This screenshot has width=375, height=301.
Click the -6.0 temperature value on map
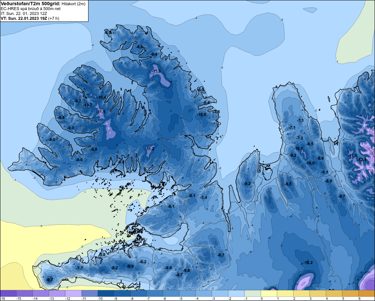click(x=108, y=33)
